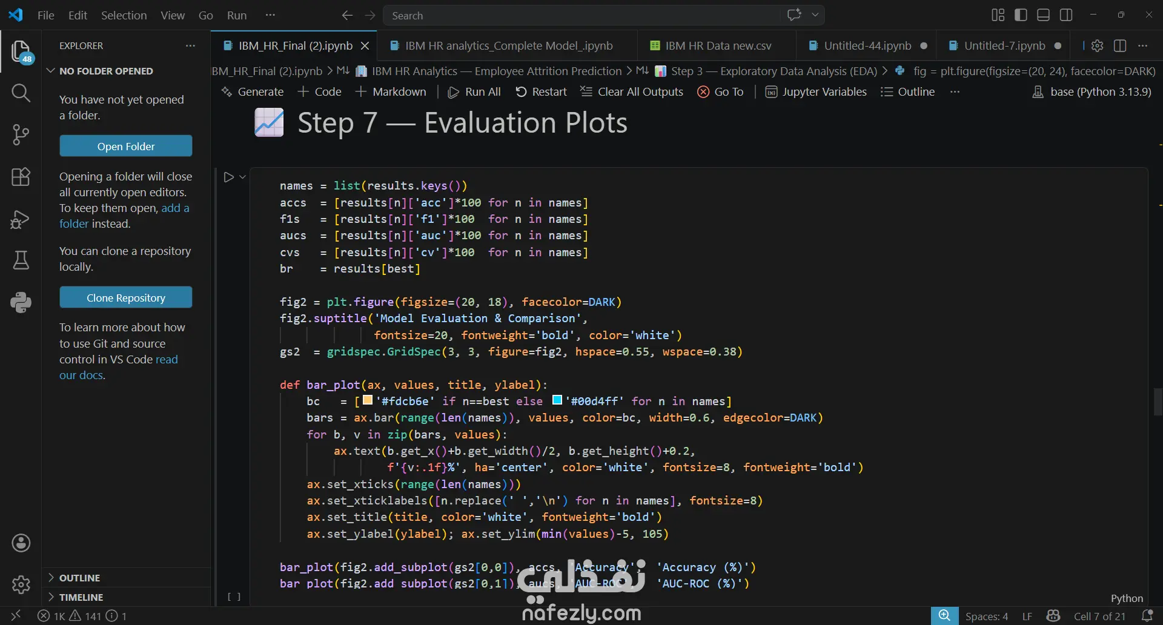Image resolution: width=1163 pixels, height=625 pixels.
Task: Click the Go Forward arrow
Action: pos(370,15)
